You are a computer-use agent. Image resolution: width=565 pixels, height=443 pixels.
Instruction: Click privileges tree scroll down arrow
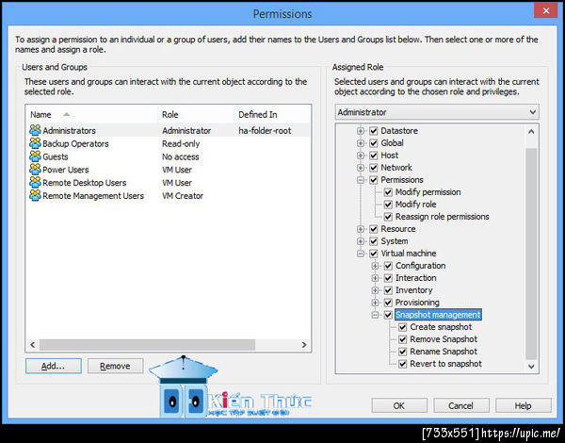tap(531, 366)
